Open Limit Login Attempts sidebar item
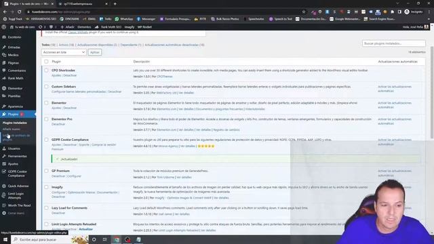Viewport: 434px width, 244px height. click(x=16, y=196)
